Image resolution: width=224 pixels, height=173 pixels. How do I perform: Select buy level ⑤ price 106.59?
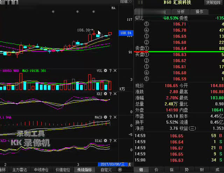pyautogui.click(x=180, y=79)
